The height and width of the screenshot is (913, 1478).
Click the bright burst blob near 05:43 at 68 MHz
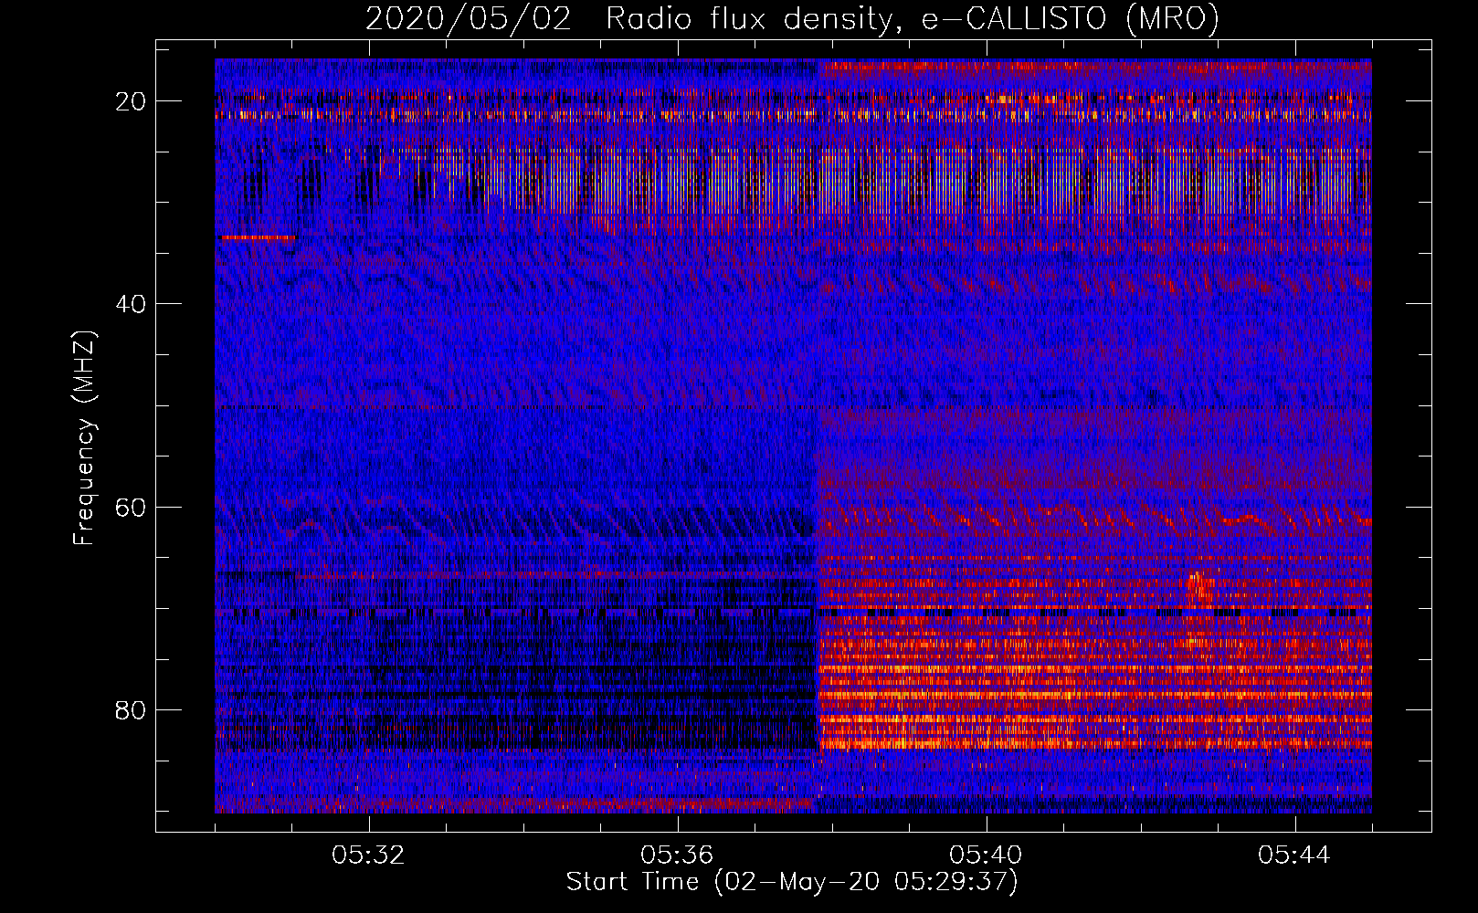tap(1199, 587)
